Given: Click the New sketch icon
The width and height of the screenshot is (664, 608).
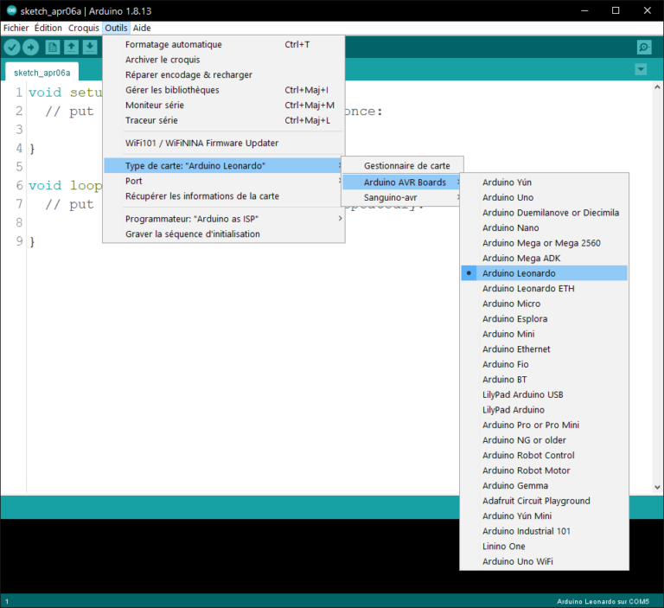Looking at the screenshot, I should pyautogui.click(x=54, y=48).
